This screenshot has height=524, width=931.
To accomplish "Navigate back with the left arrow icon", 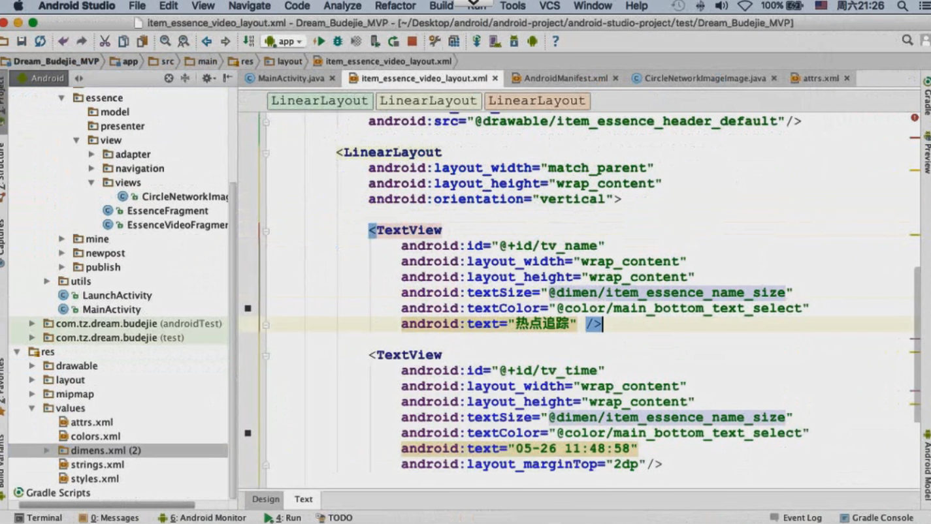I will (x=207, y=41).
